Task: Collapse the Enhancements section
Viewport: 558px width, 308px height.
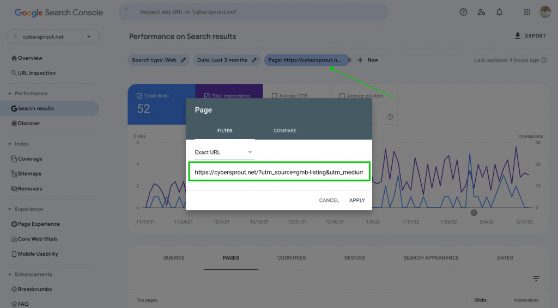Action: tap(10, 275)
